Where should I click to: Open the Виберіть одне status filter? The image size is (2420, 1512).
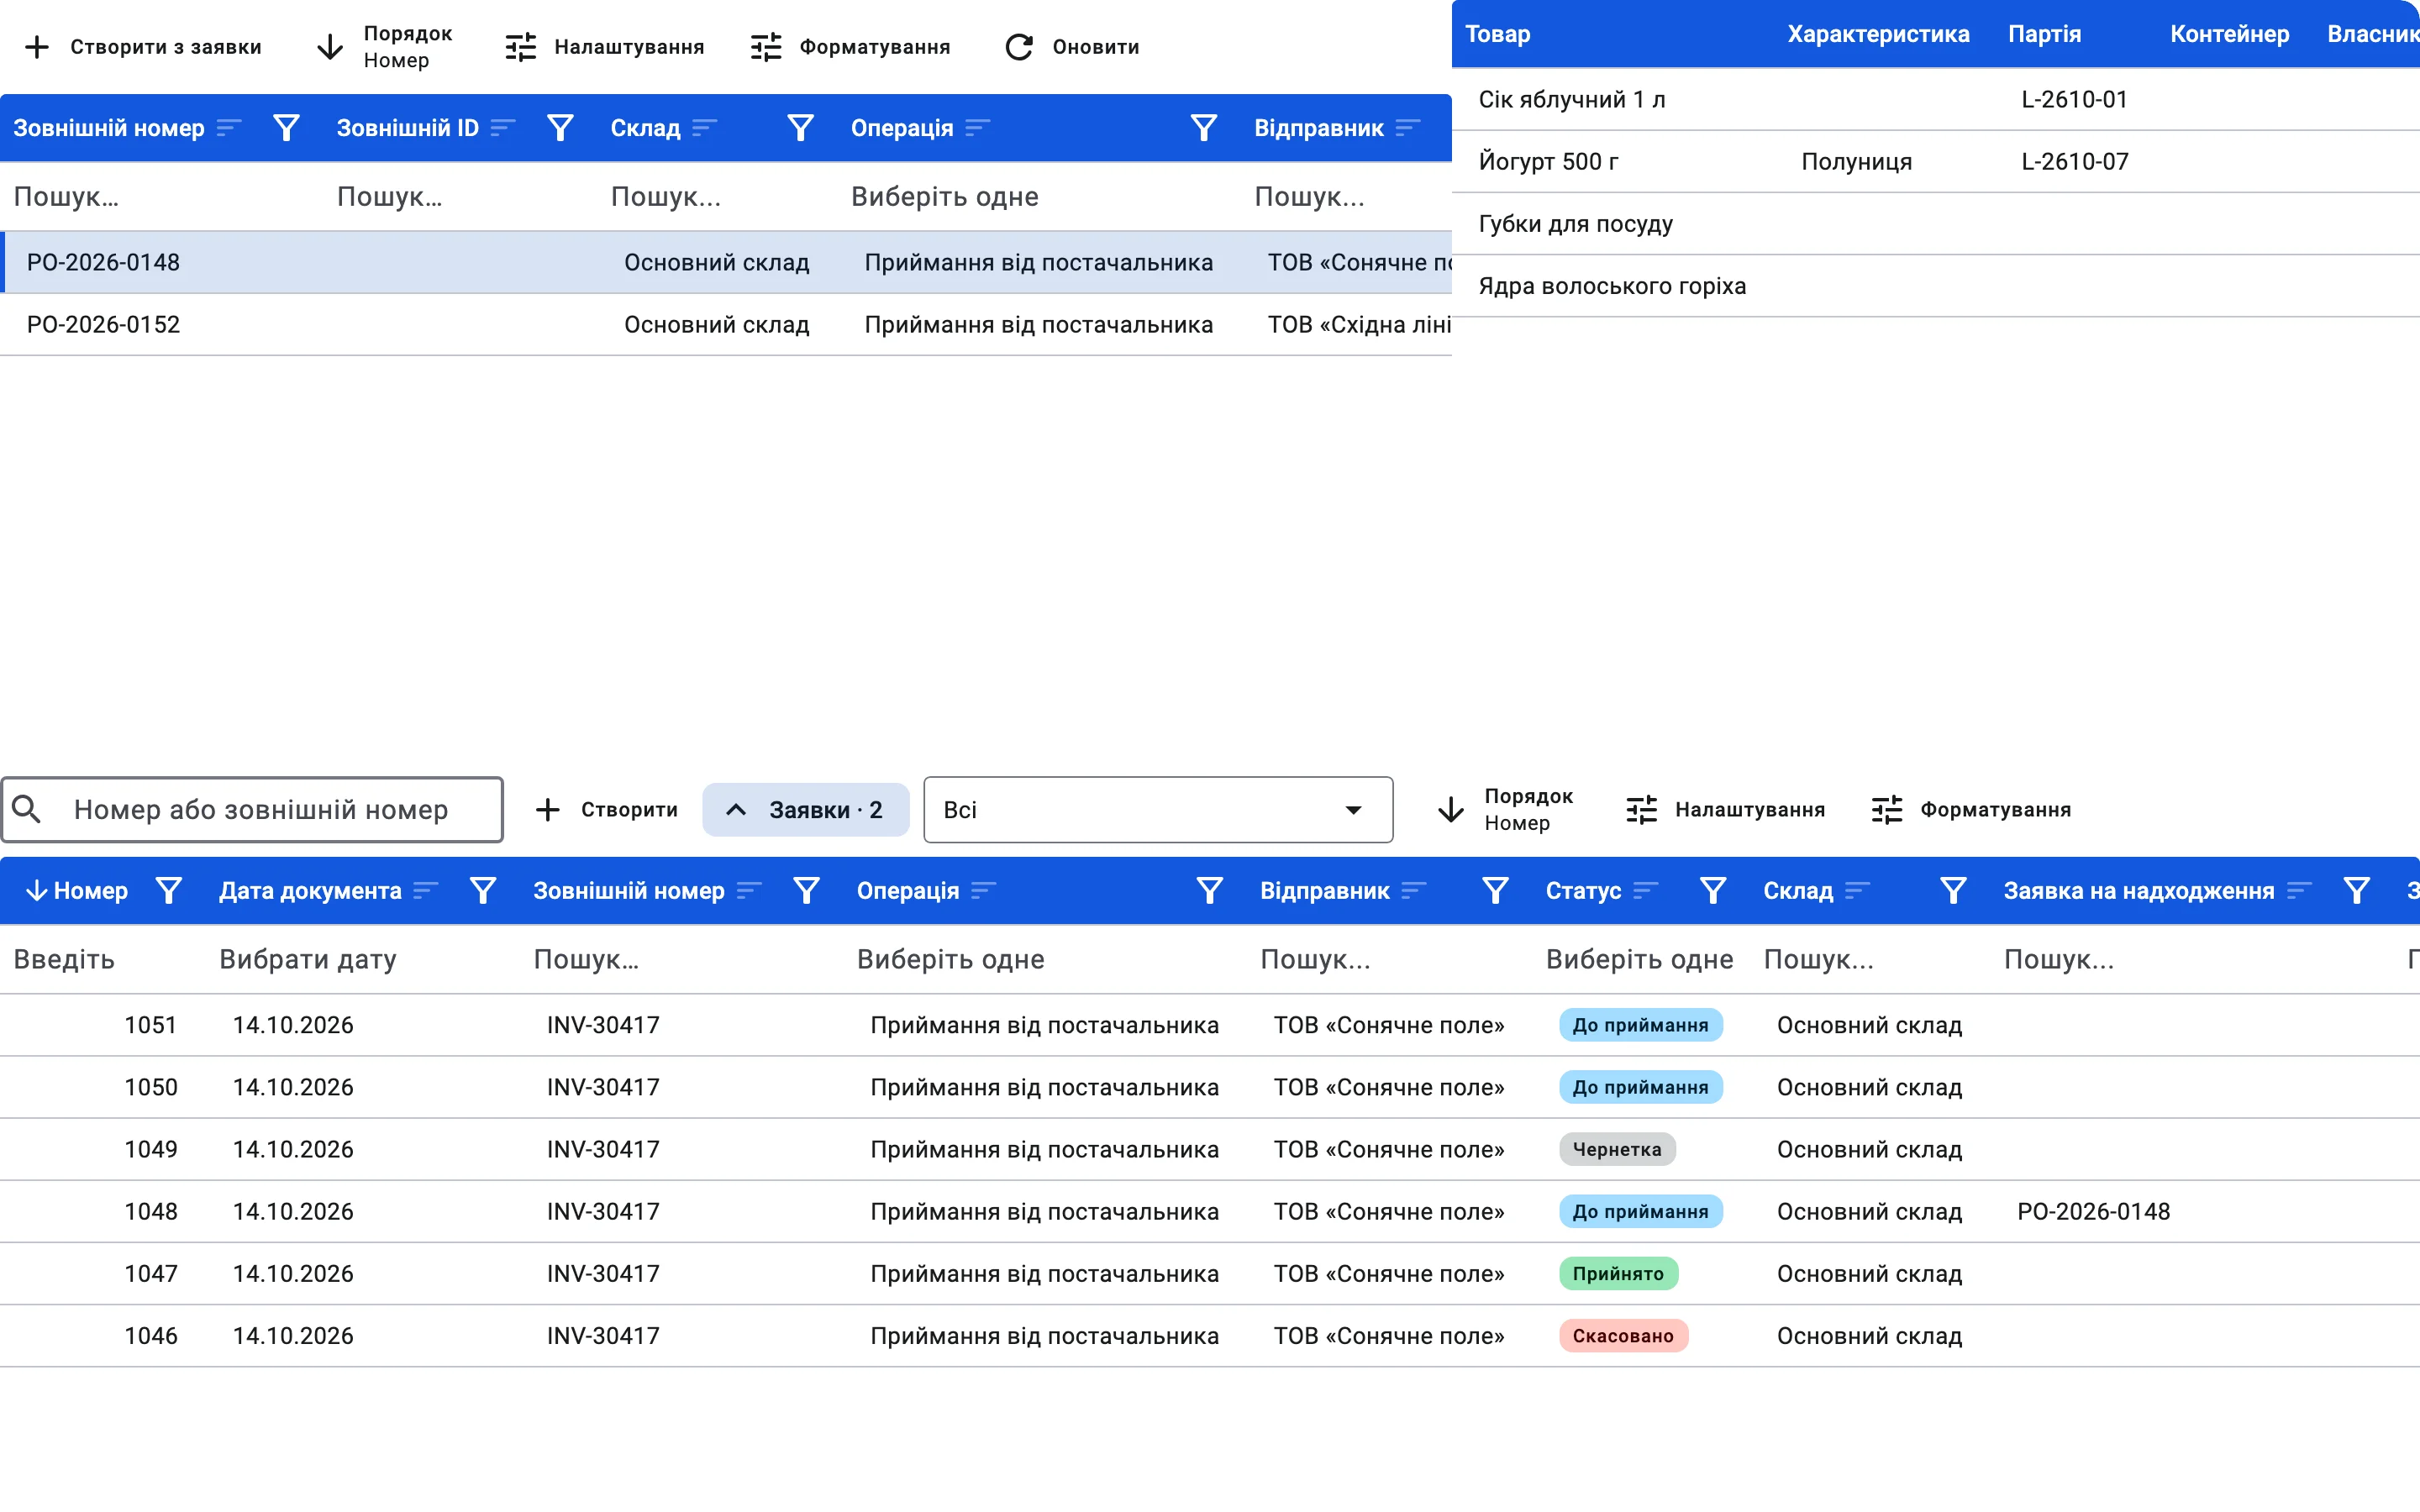(x=1639, y=959)
